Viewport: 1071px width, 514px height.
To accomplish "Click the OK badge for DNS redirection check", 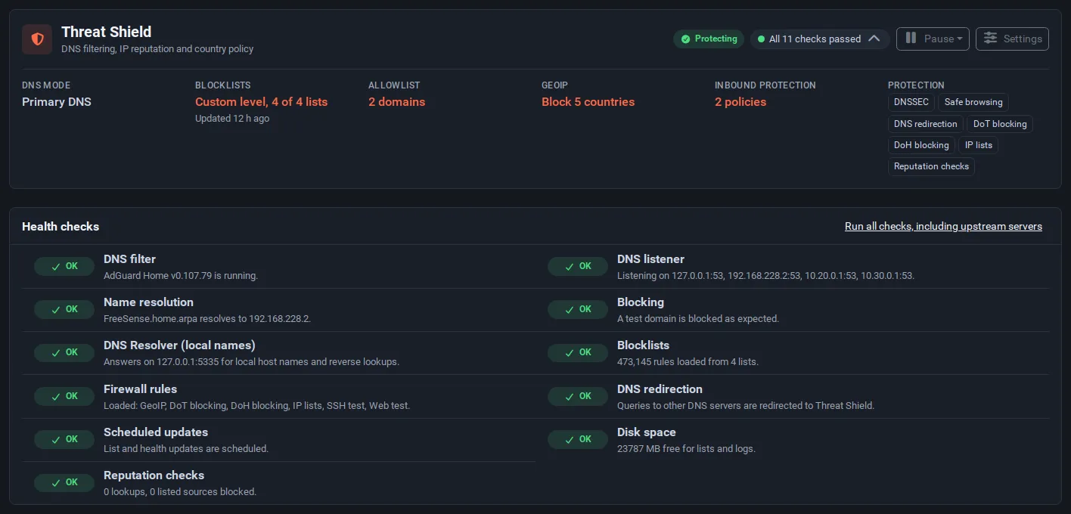I will [578, 396].
